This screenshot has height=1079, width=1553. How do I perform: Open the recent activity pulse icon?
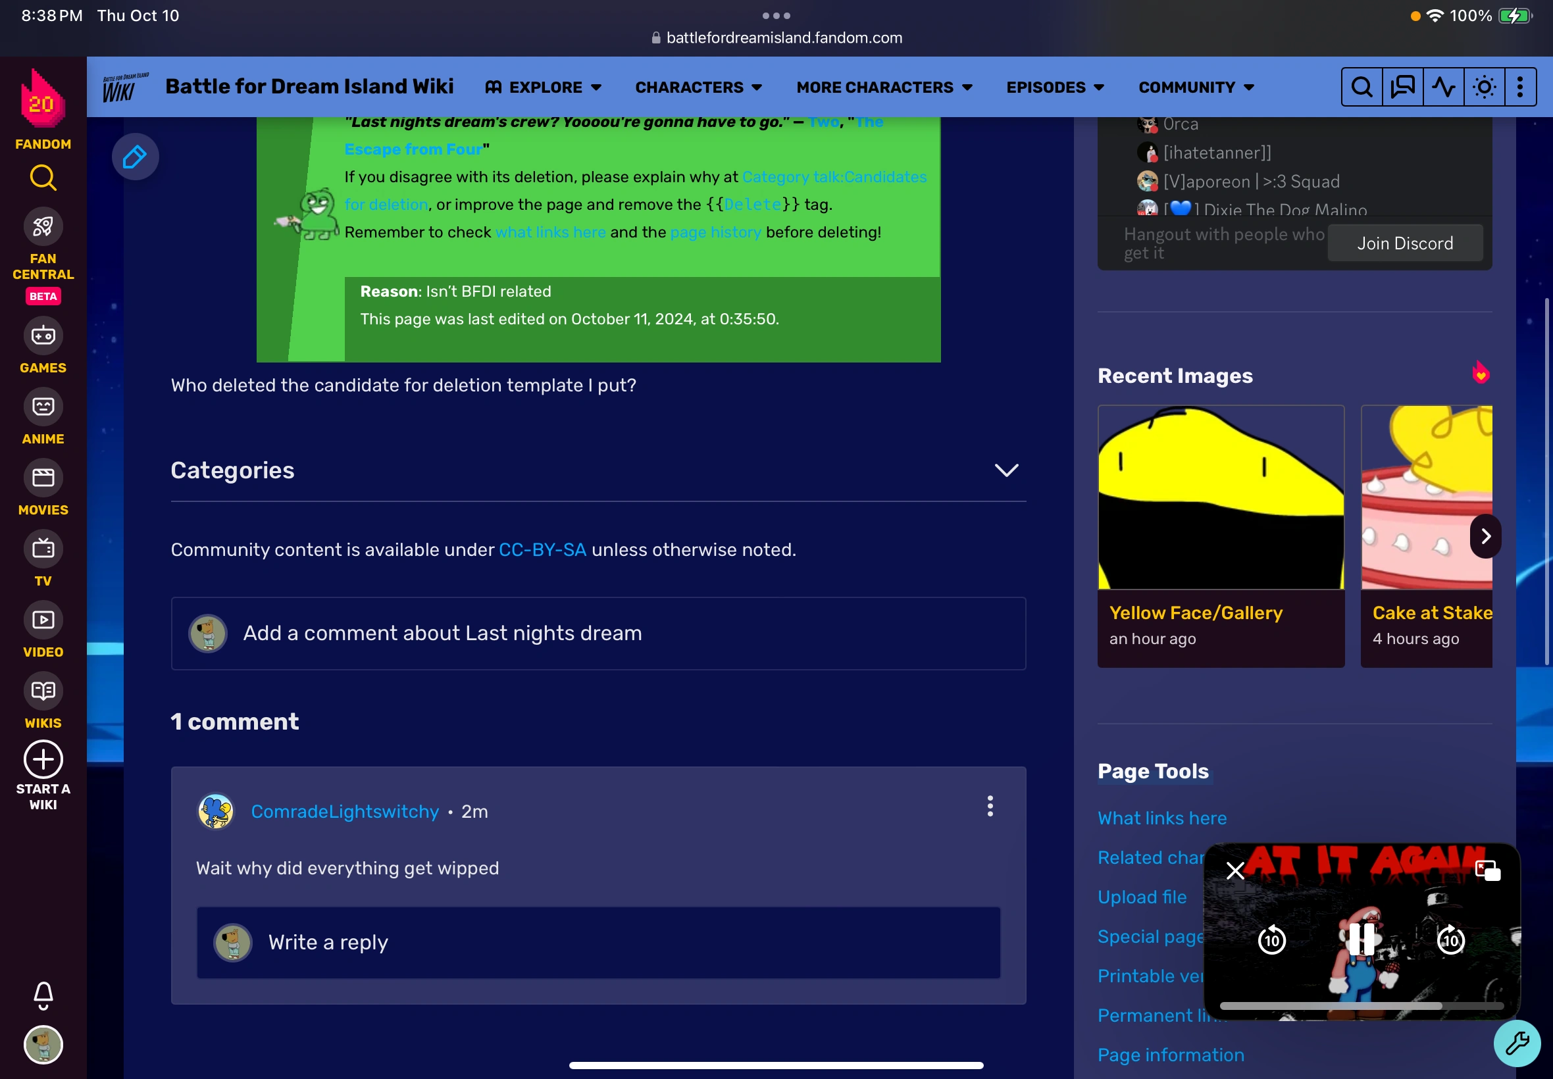pyautogui.click(x=1443, y=88)
